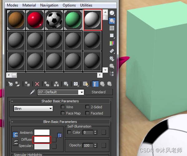Enable Self-Illumination Color checkbox

69,132
